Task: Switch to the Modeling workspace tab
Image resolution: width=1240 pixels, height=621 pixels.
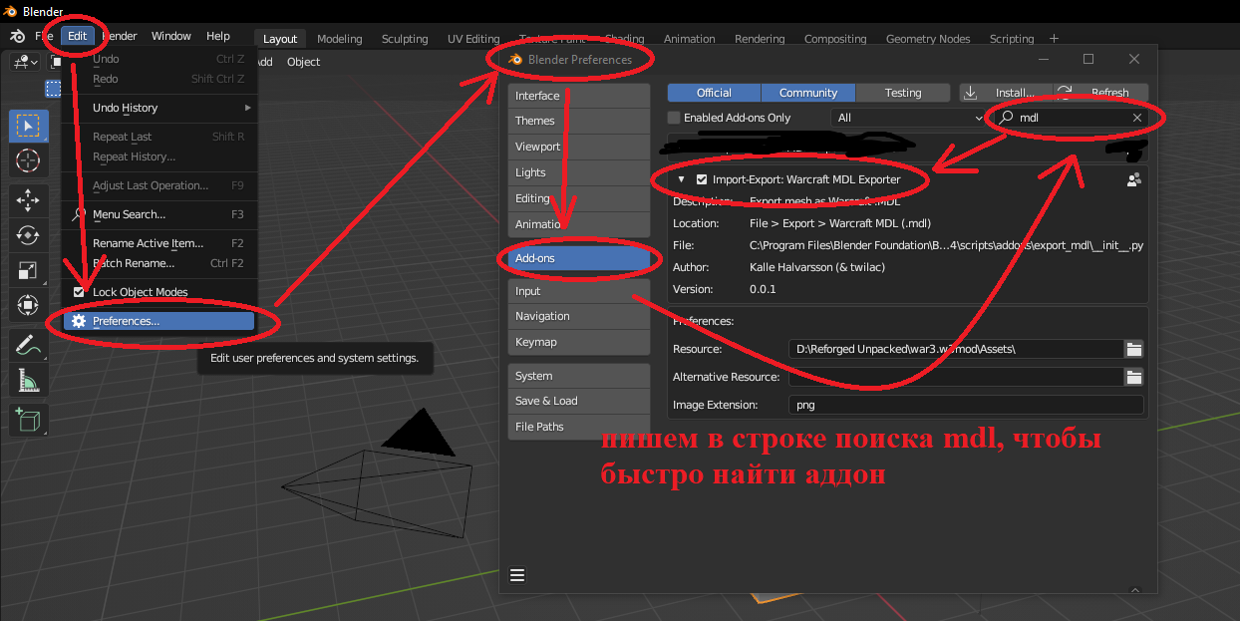Action: coord(340,39)
